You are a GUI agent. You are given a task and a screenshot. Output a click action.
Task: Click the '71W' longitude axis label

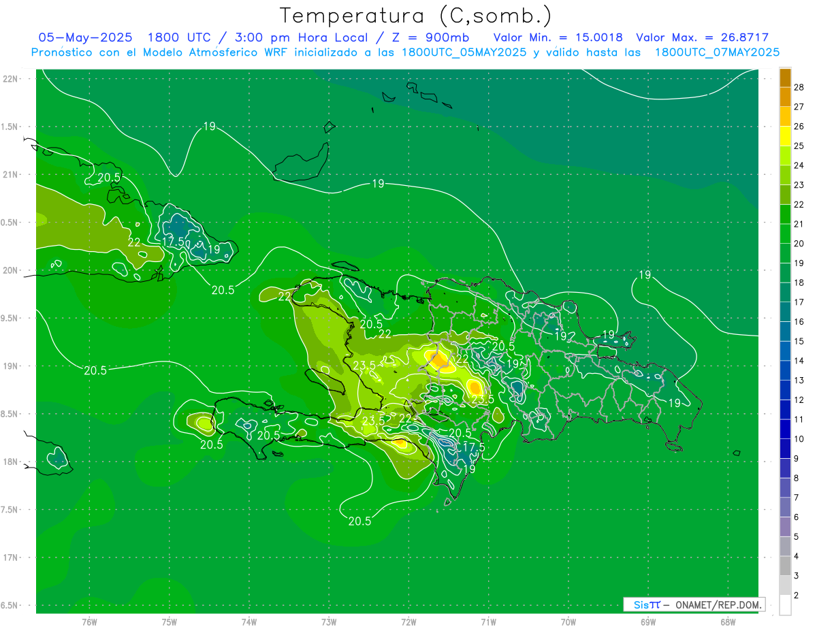[x=488, y=621]
